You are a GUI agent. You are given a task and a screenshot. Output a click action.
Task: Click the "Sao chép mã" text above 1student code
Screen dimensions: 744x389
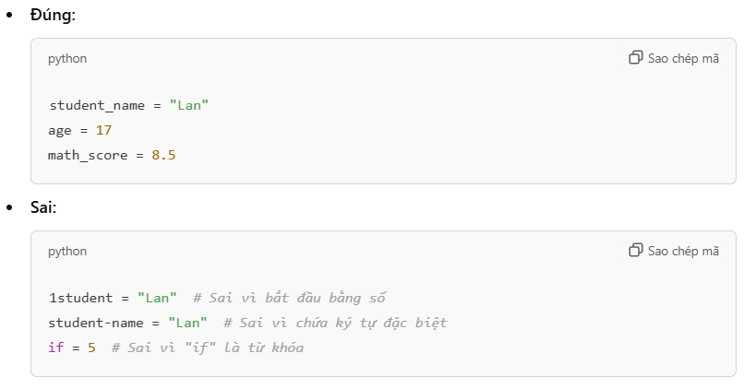point(683,251)
